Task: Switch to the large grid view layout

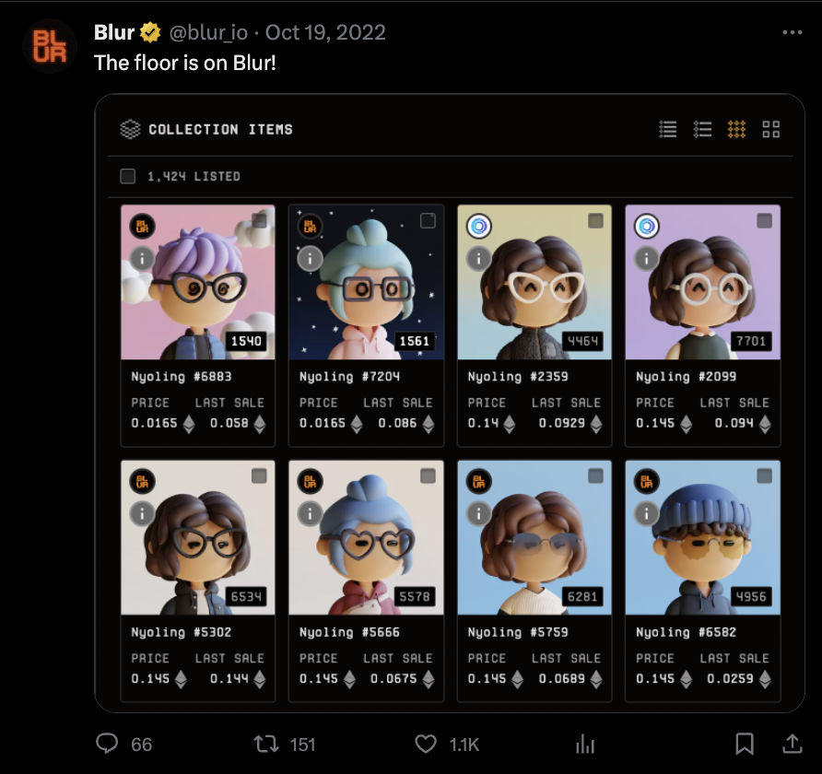Action: pyautogui.click(x=772, y=129)
